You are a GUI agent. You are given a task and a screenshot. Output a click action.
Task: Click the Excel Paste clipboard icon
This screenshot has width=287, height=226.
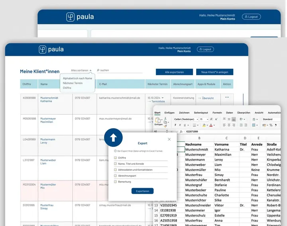tap(158, 120)
